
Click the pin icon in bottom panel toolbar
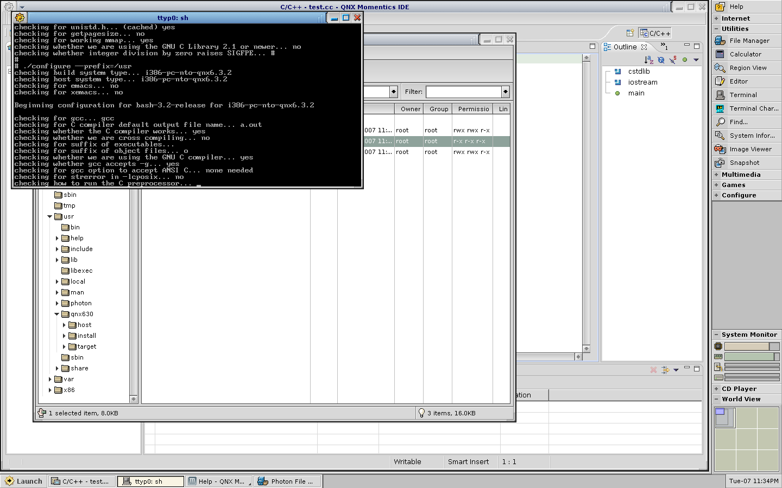coord(665,370)
